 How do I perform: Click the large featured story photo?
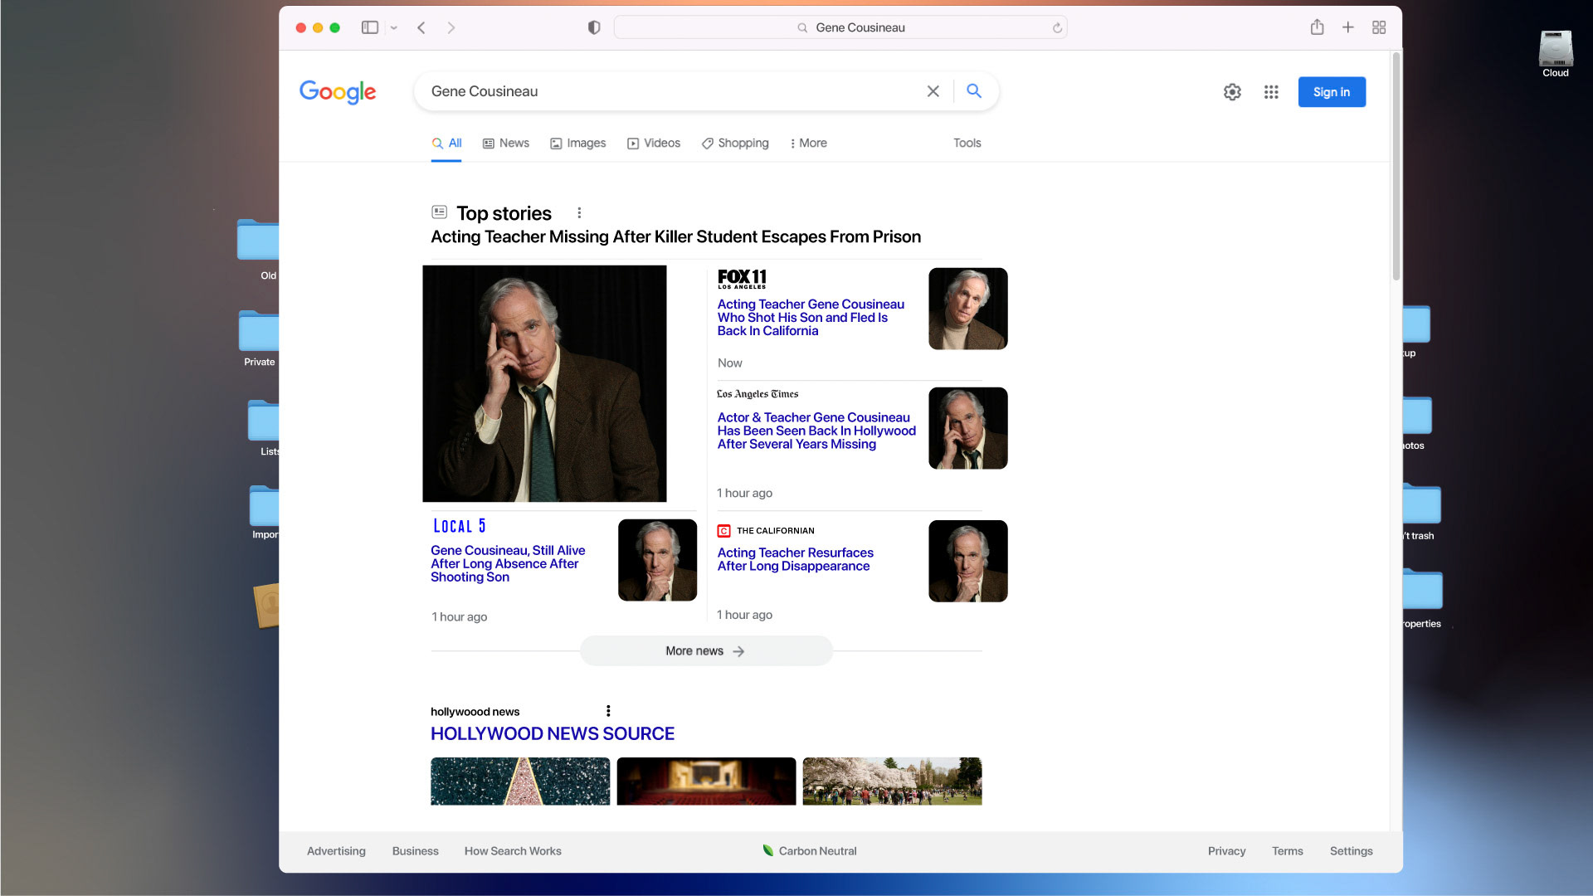pyautogui.click(x=544, y=383)
